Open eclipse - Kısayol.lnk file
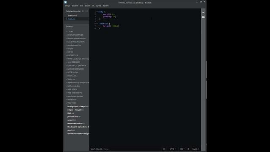The height and width of the screenshot is (152, 270). click(x=76, y=110)
